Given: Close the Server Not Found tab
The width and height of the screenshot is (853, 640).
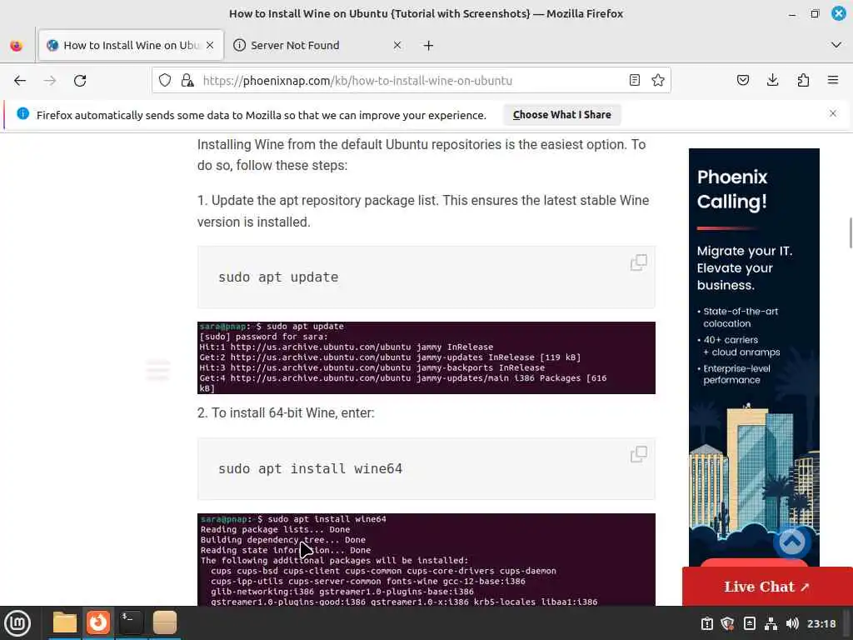Looking at the screenshot, I should [397, 45].
